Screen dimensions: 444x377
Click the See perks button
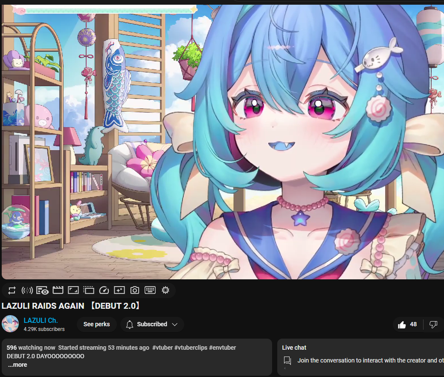(x=96, y=325)
